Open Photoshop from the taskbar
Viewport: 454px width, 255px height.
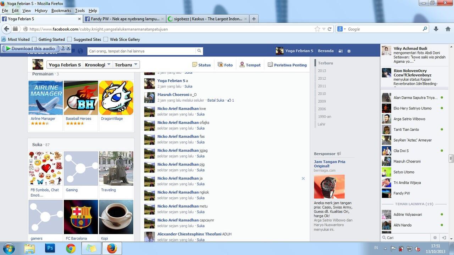click(x=50, y=249)
